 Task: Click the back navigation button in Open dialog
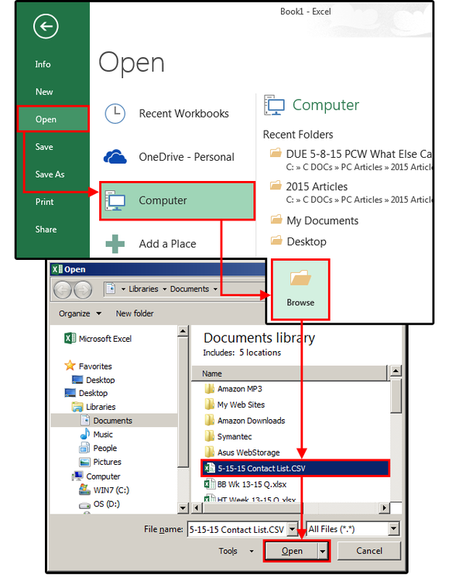[63, 290]
